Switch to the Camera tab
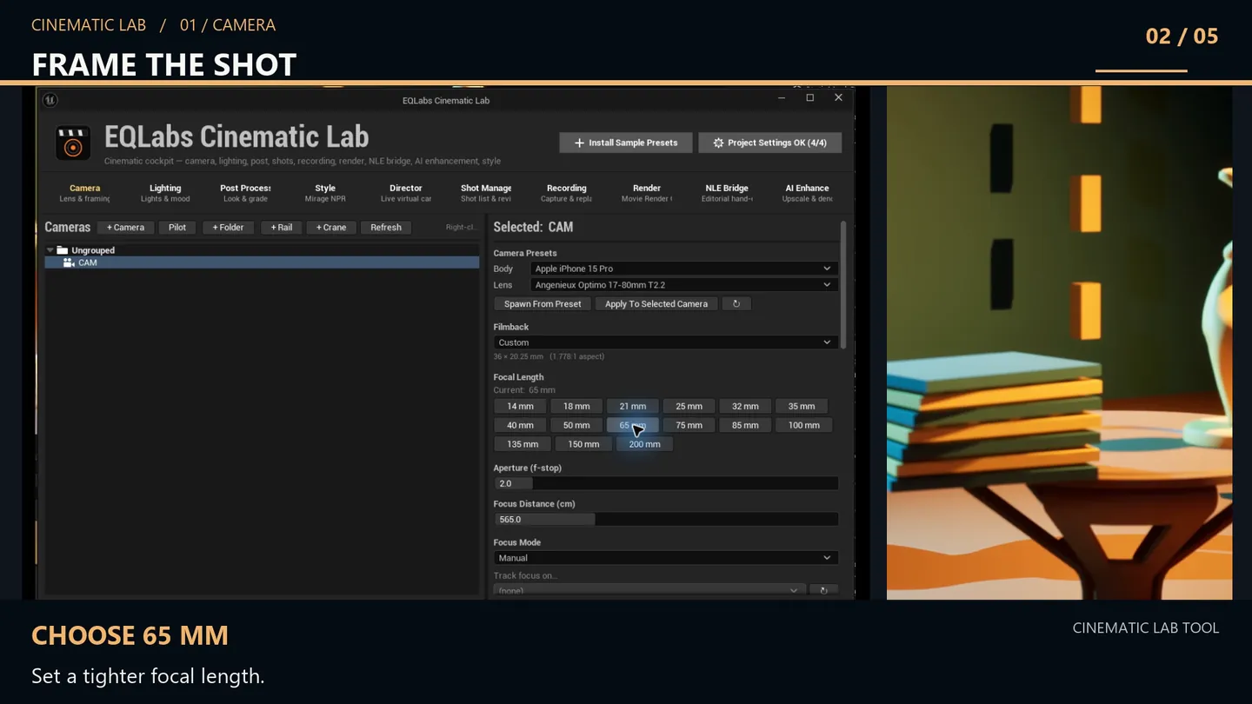 pos(85,193)
